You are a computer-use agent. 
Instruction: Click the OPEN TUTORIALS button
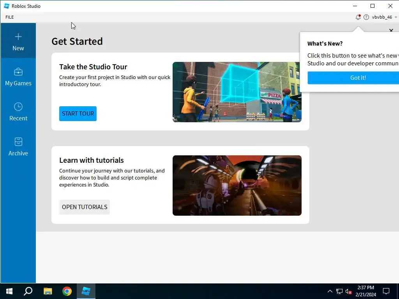coord(85,207)
